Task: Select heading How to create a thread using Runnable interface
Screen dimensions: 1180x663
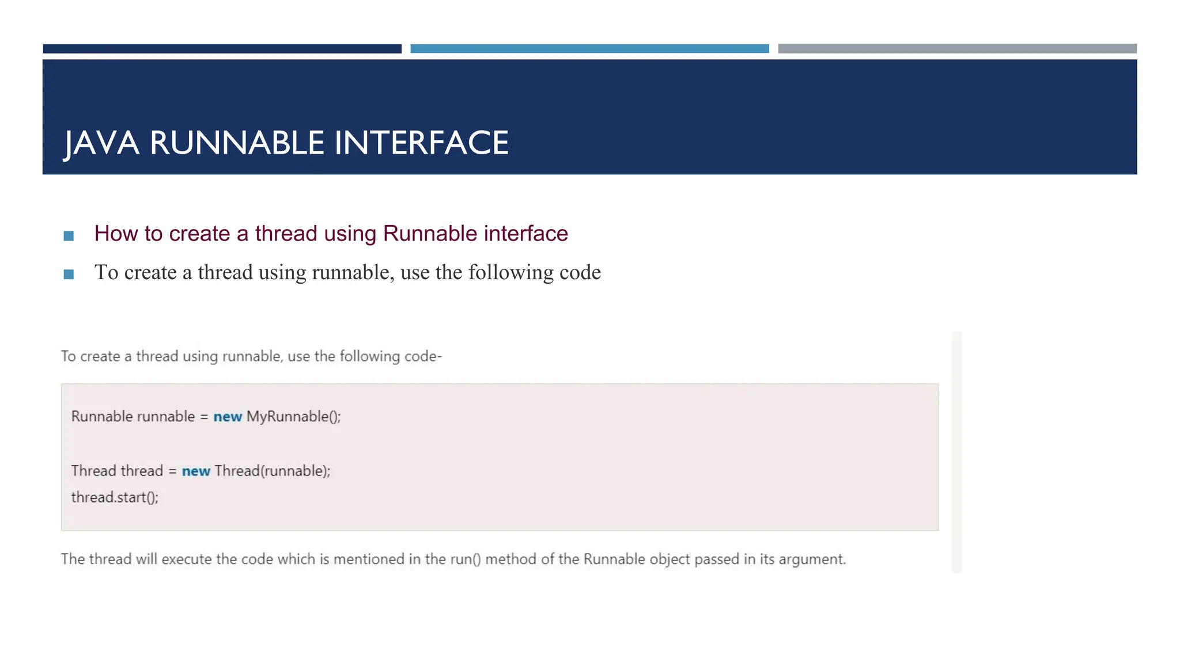Action: coord(331,234)
